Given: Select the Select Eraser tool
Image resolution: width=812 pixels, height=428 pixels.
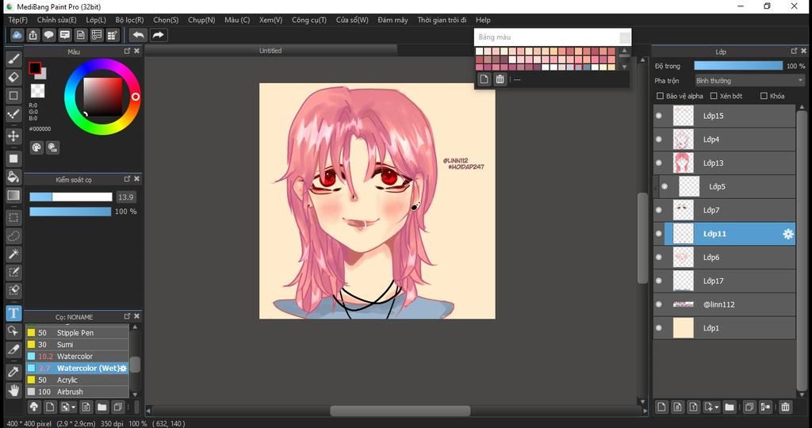Looking at the screenshot, I should (x=13, y=290).
